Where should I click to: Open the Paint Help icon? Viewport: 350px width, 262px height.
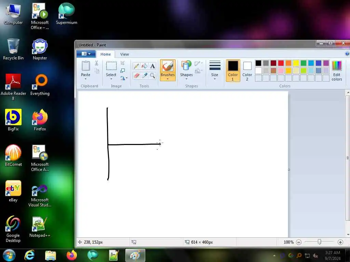point(347,54)
